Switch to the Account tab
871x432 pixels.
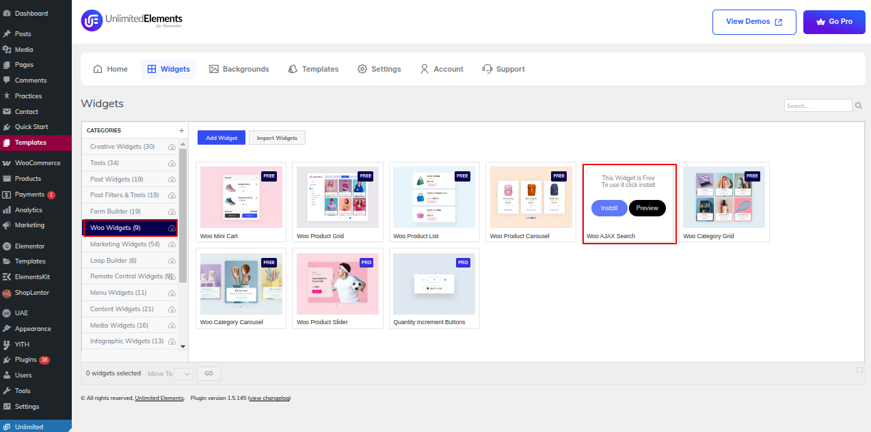pos(442,69)
